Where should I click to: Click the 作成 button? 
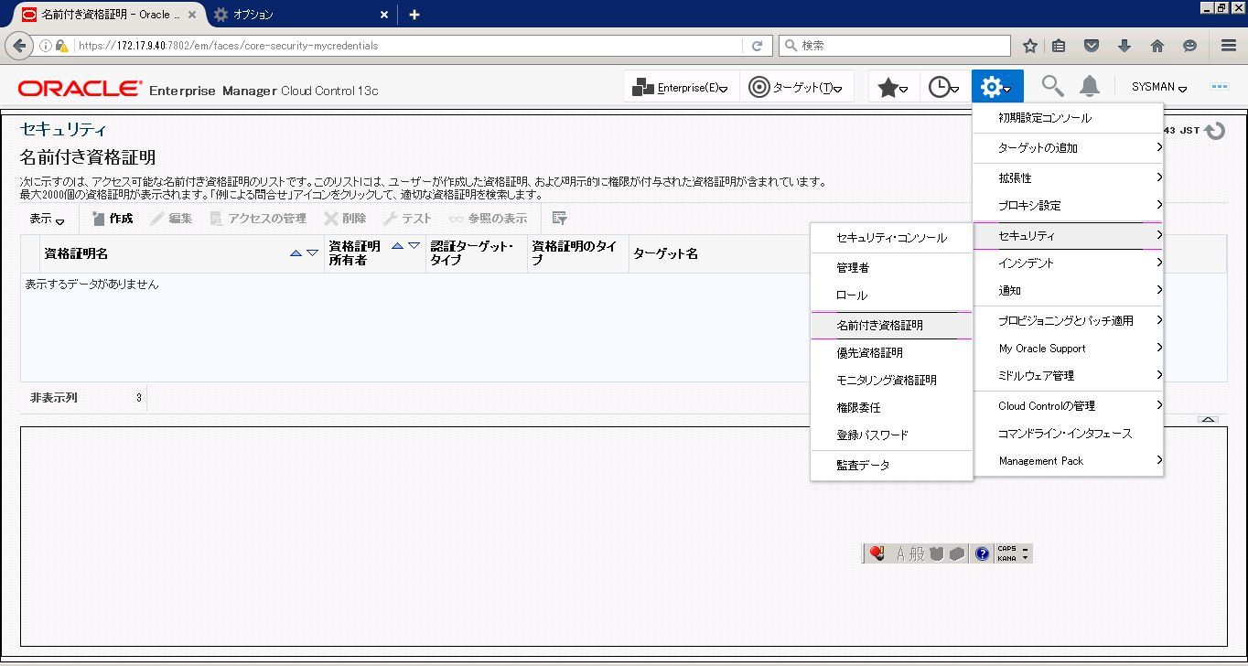[112, 219]
